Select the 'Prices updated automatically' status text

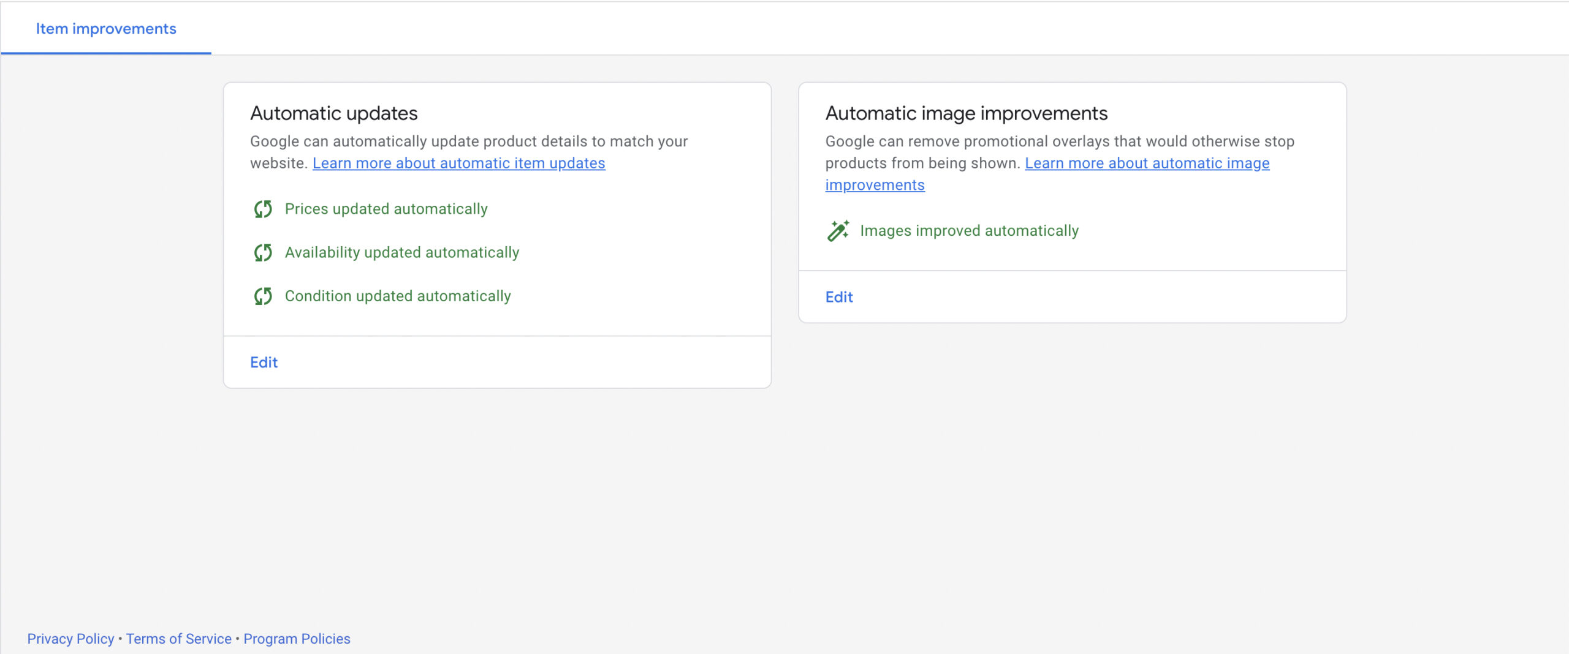[386, 209]
